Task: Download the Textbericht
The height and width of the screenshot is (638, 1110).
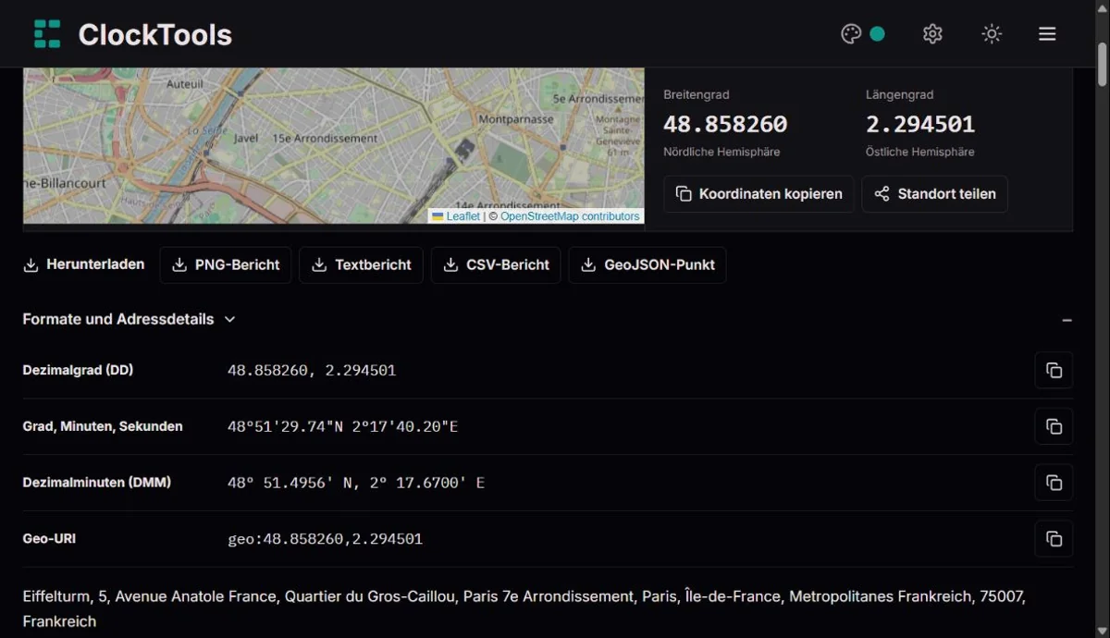Action: point(361,264)
